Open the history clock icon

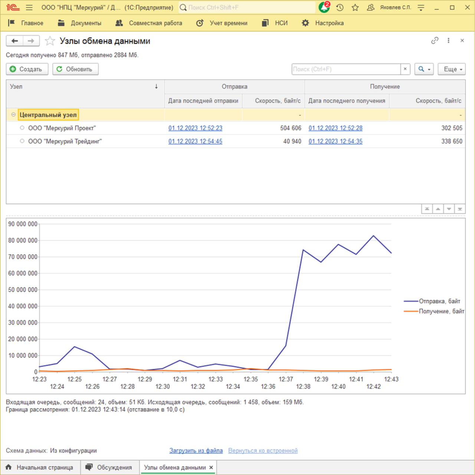(x=340, y=7)
